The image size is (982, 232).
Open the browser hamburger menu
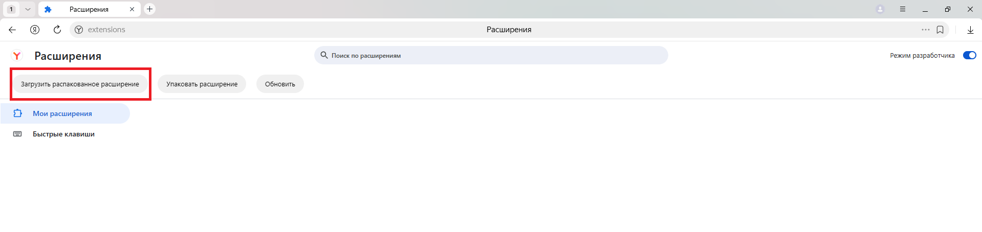(903, 9)
